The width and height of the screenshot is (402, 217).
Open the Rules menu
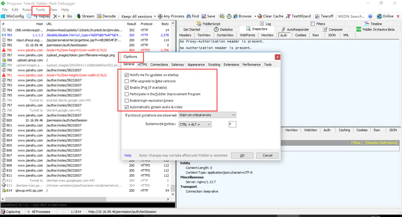pyautogui.click(x=27, y=10)
